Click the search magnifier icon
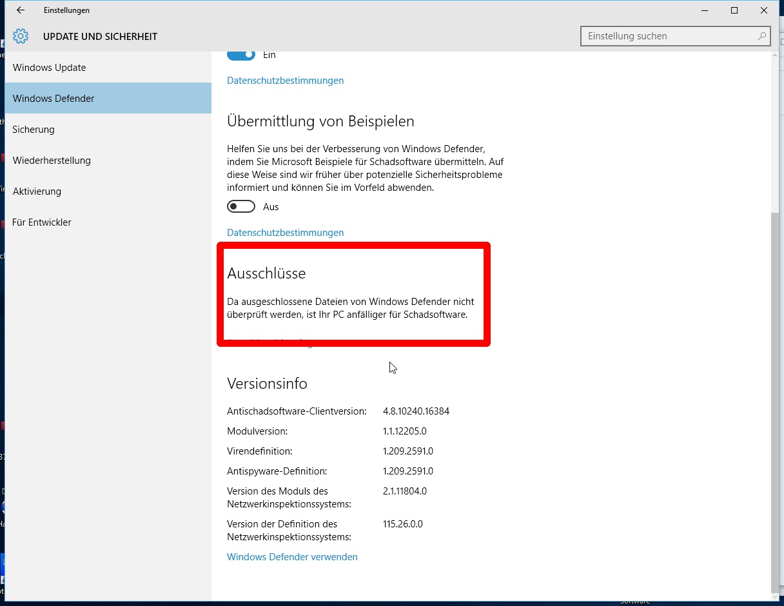Image resolution: width=784 pixels, height=606 pixels. point(762,36)
